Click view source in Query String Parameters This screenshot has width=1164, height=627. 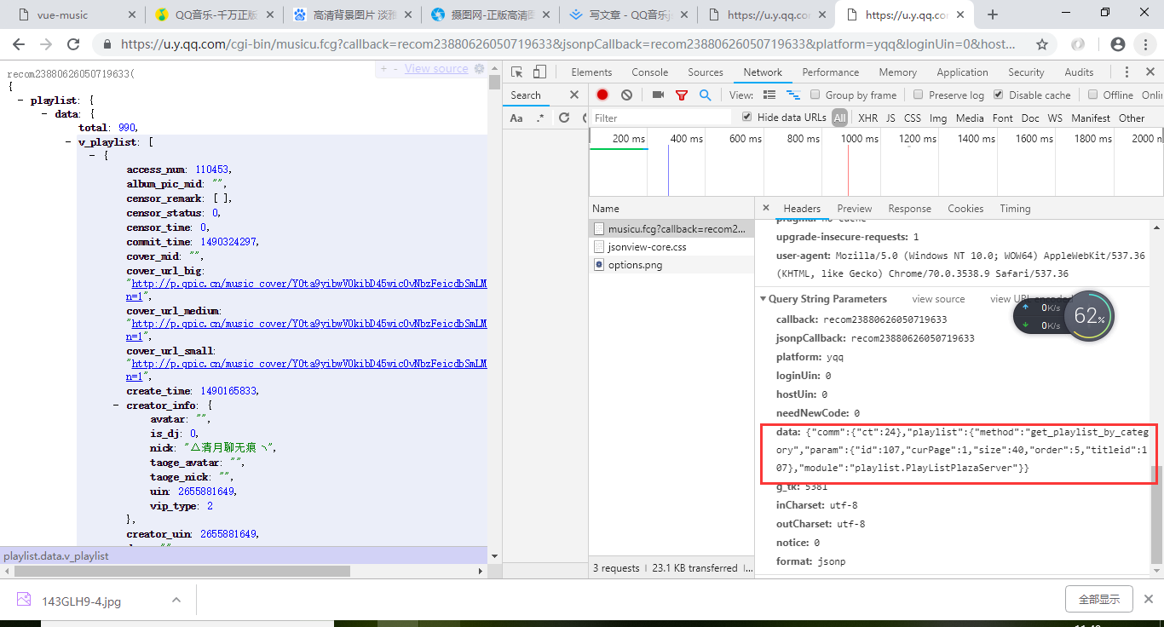click(x=939, y=299)
